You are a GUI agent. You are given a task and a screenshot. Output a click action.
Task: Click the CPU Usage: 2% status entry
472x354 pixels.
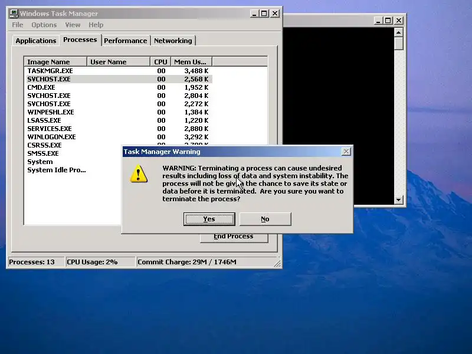(x=100, y=262)
